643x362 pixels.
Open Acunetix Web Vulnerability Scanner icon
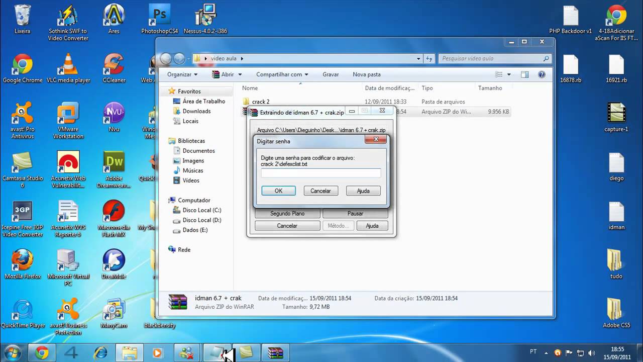tap(68, 170)
